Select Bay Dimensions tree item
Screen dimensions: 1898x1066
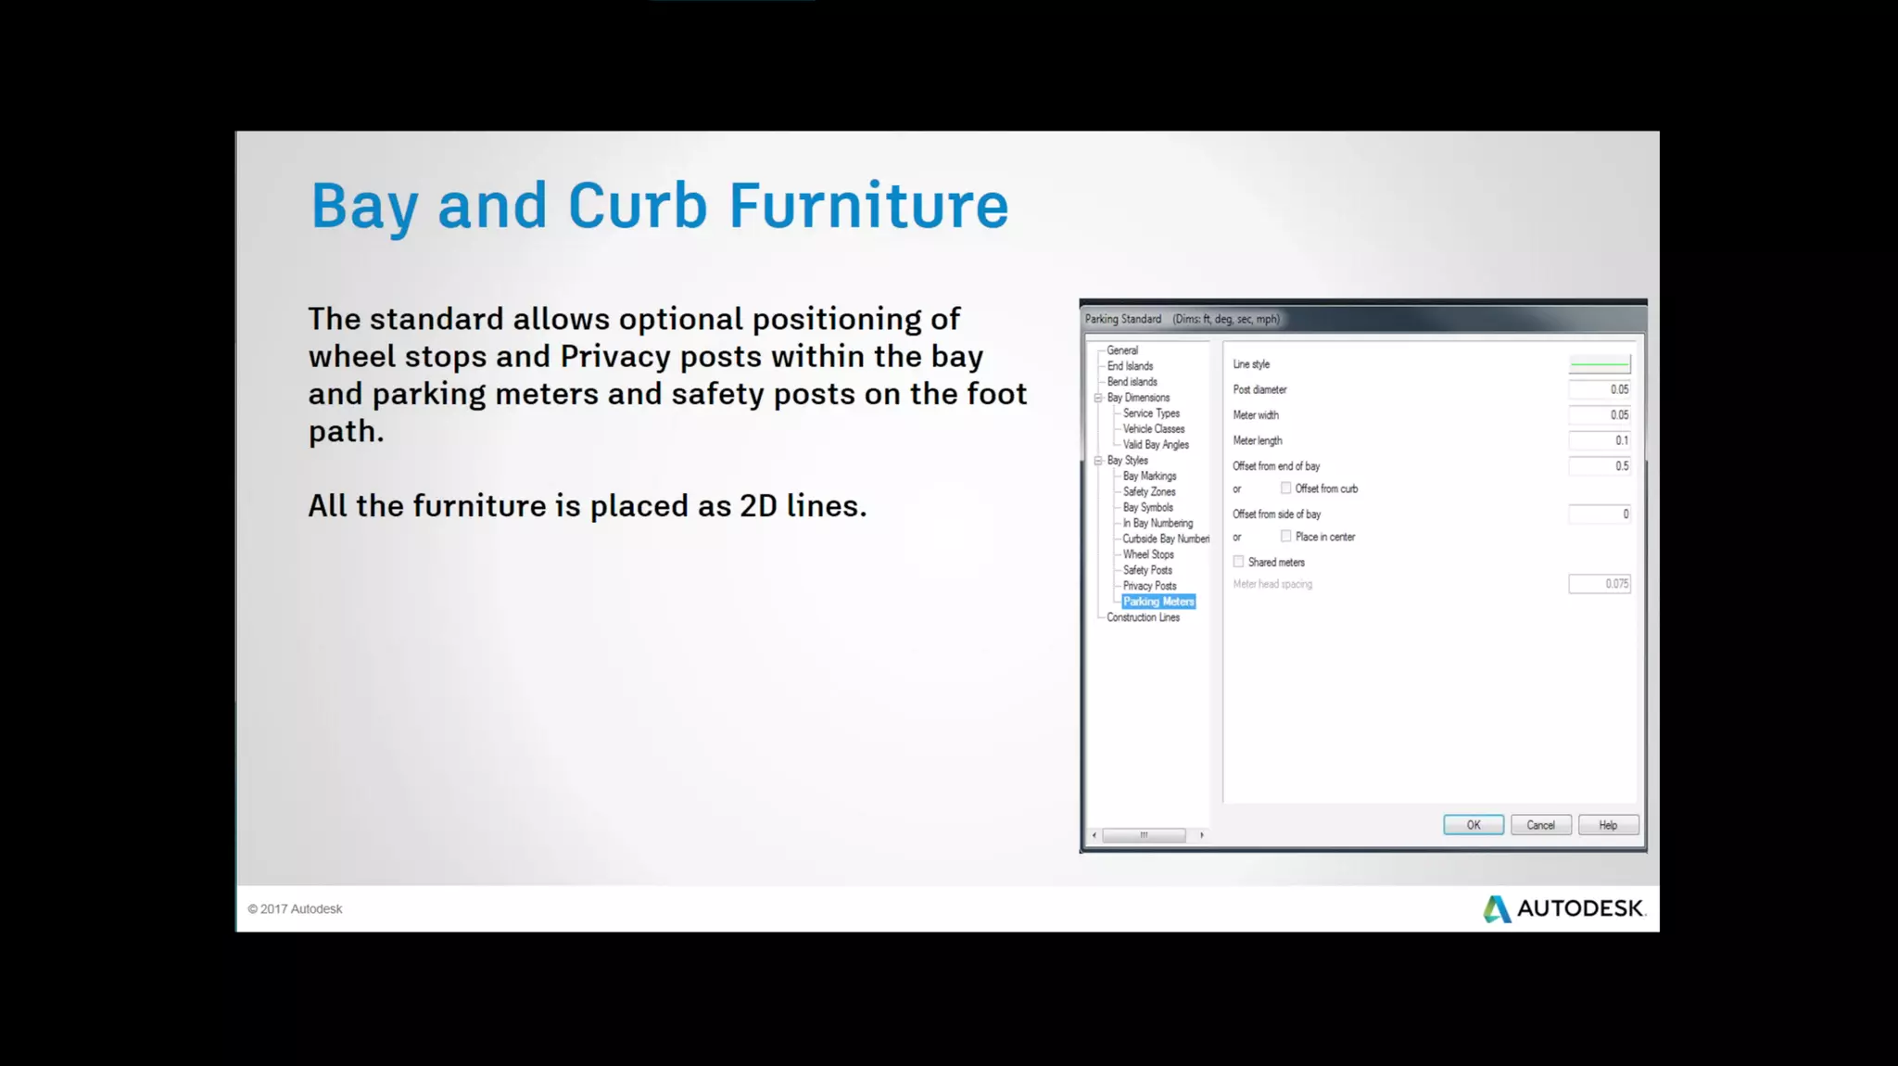pyautogui.click(x=1138, y=398)
